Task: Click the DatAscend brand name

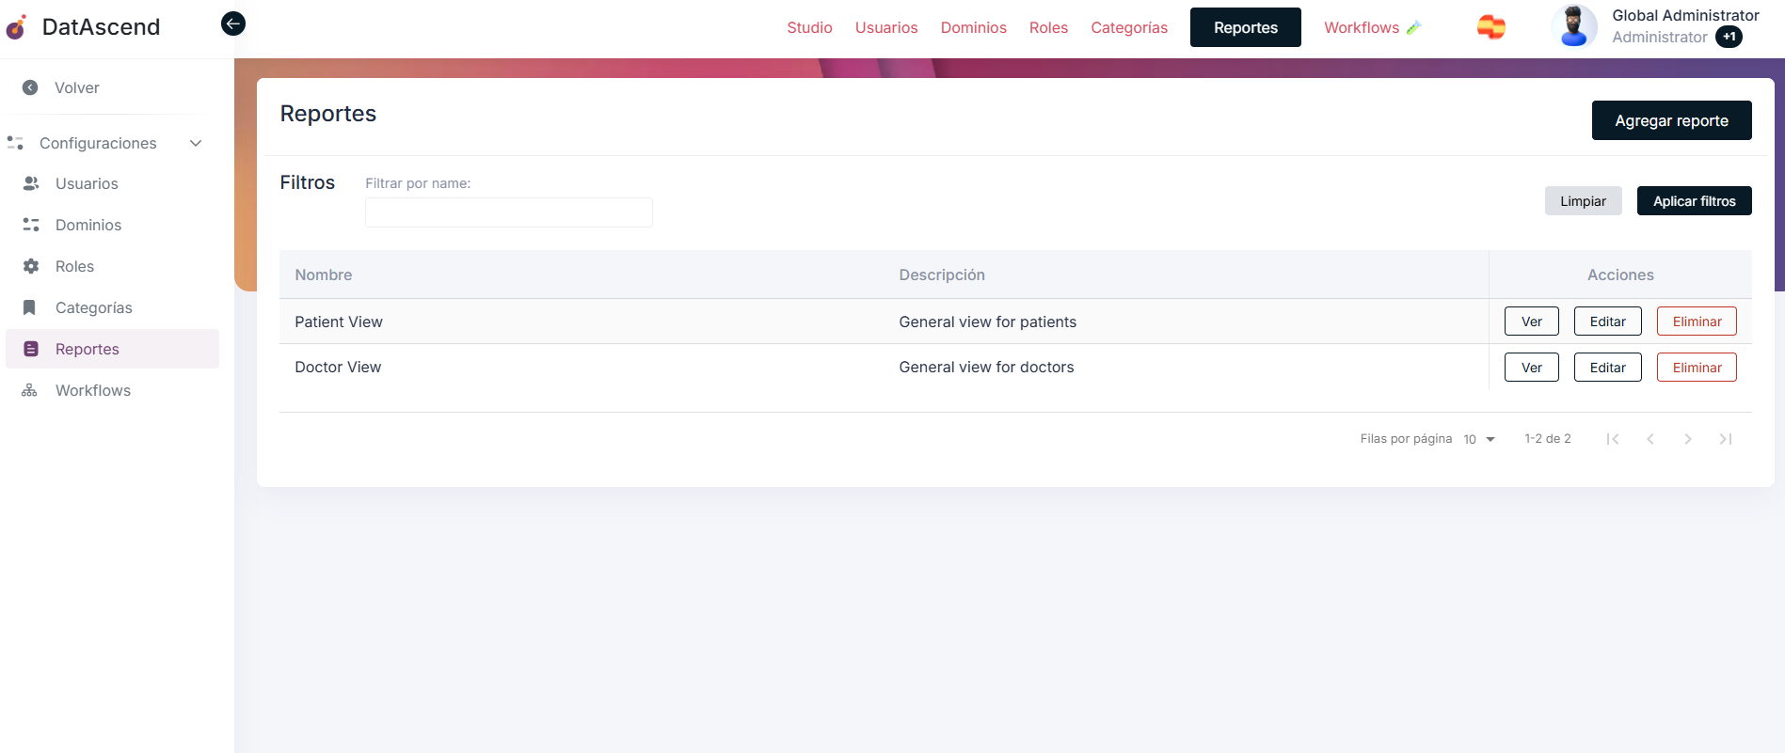Action: tap(102, 27)
